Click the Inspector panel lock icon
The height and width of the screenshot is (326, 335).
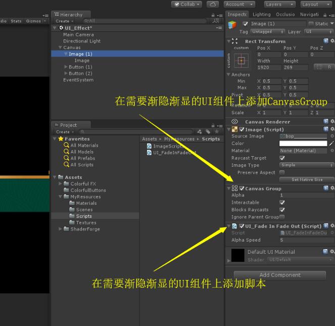(x=325, y=15)
